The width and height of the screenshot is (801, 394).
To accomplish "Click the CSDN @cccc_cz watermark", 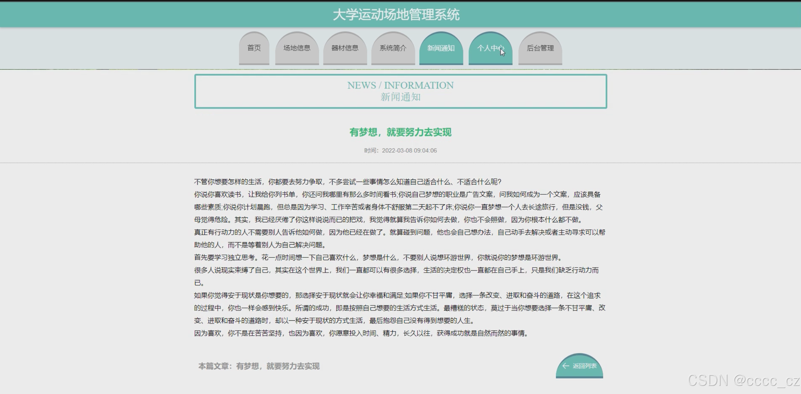I will tap(743, 381).
